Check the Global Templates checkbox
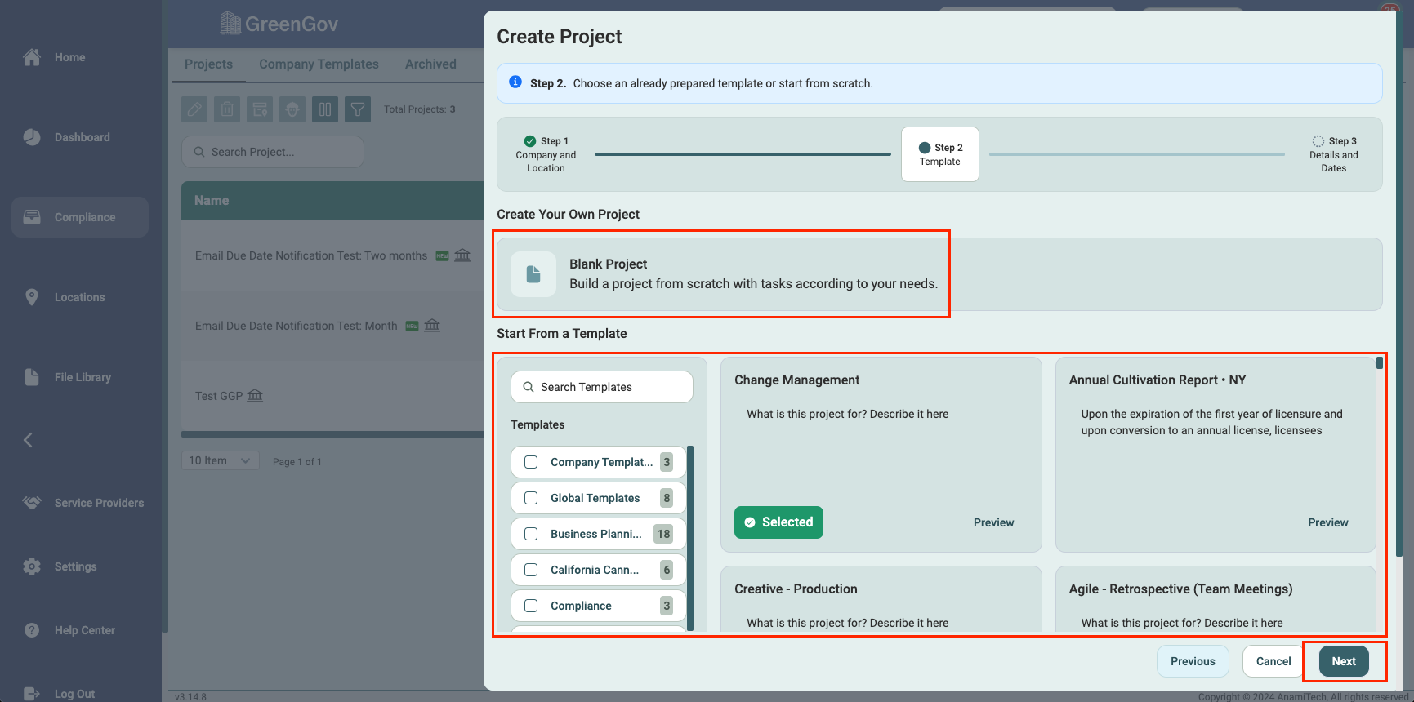This screenshot has width=1414, height=702. click(531, 498)
